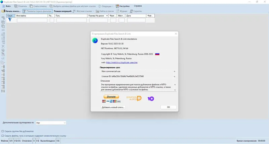The height and width of the screenshot is (144, 269).
Task: Click the expand-all plus icon in sidebar
Action: [x=3, y=22]
